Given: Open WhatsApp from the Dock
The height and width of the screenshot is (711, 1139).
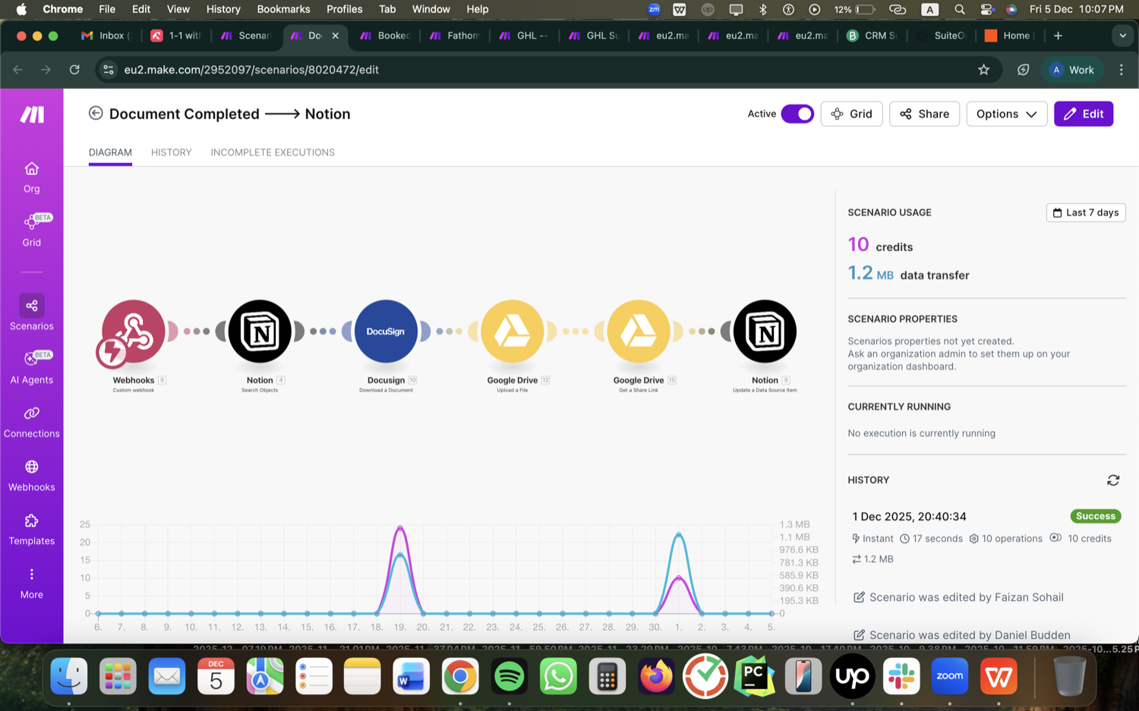Looking at the screenshot, I should click(558, 676).
